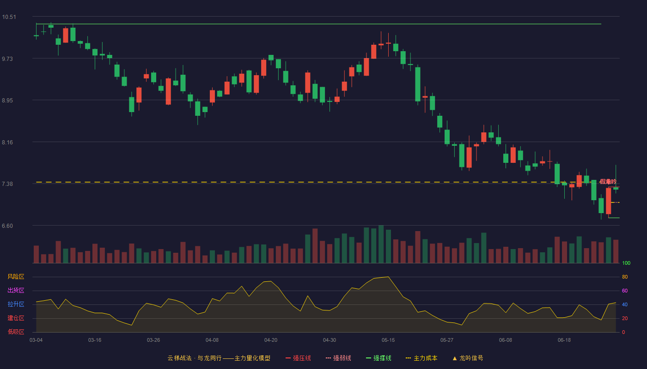The image size is (647, 369).
Task: Click the 06-18 date label
Action: 564,340
